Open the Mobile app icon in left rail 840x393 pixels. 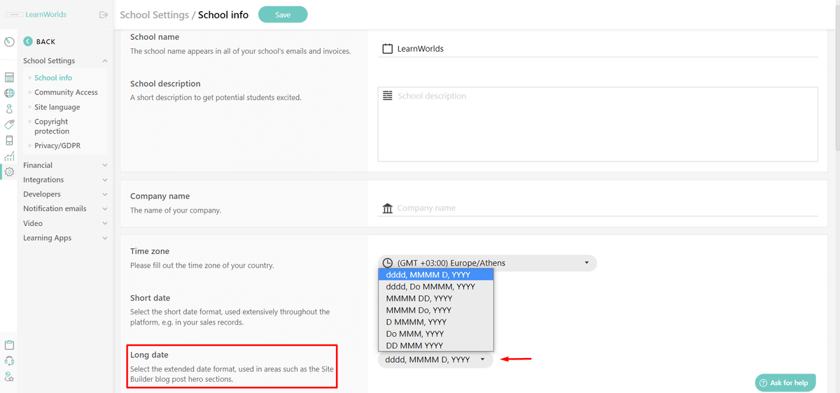(9, 140)
